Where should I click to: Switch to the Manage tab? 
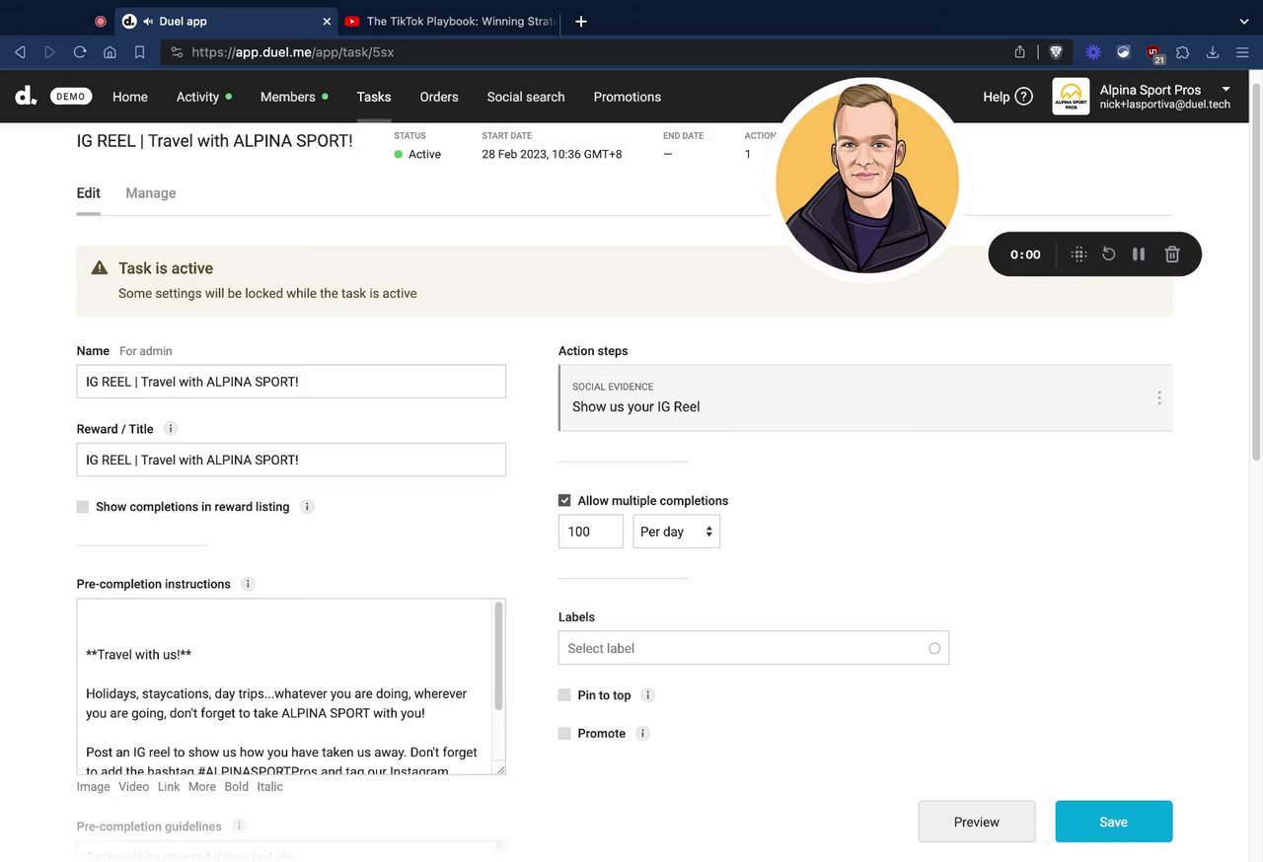[x=151, y=193]
